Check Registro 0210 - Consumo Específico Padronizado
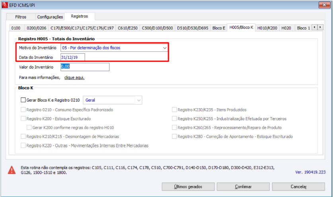This screenshot has height=197, width=333. [23, 110]
